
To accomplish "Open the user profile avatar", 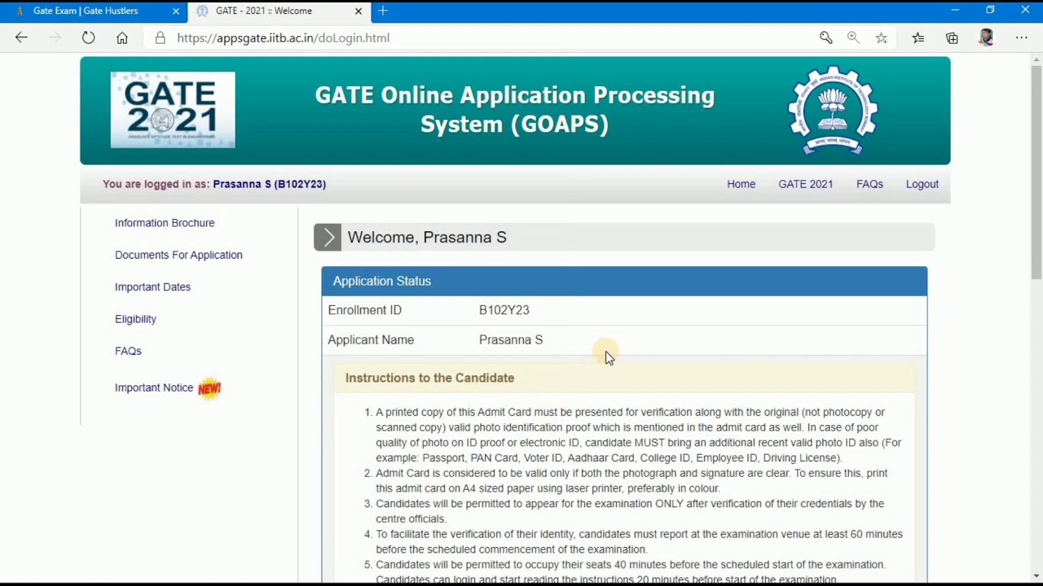I will (987, 37).
